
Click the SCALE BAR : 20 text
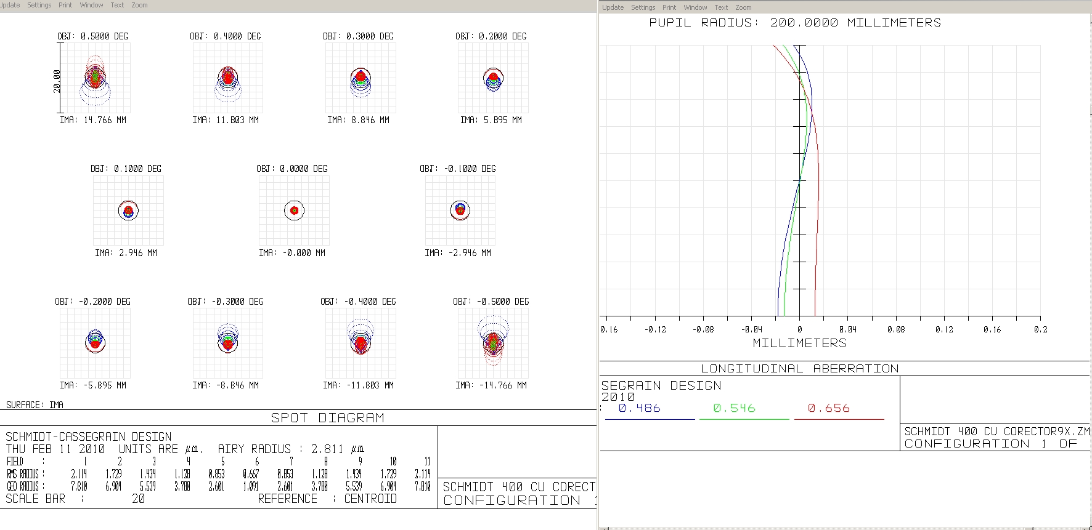(x=75, y=499)
